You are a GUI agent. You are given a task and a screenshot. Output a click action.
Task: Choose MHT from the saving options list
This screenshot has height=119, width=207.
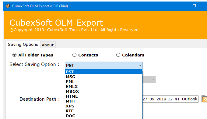point(103,101)
